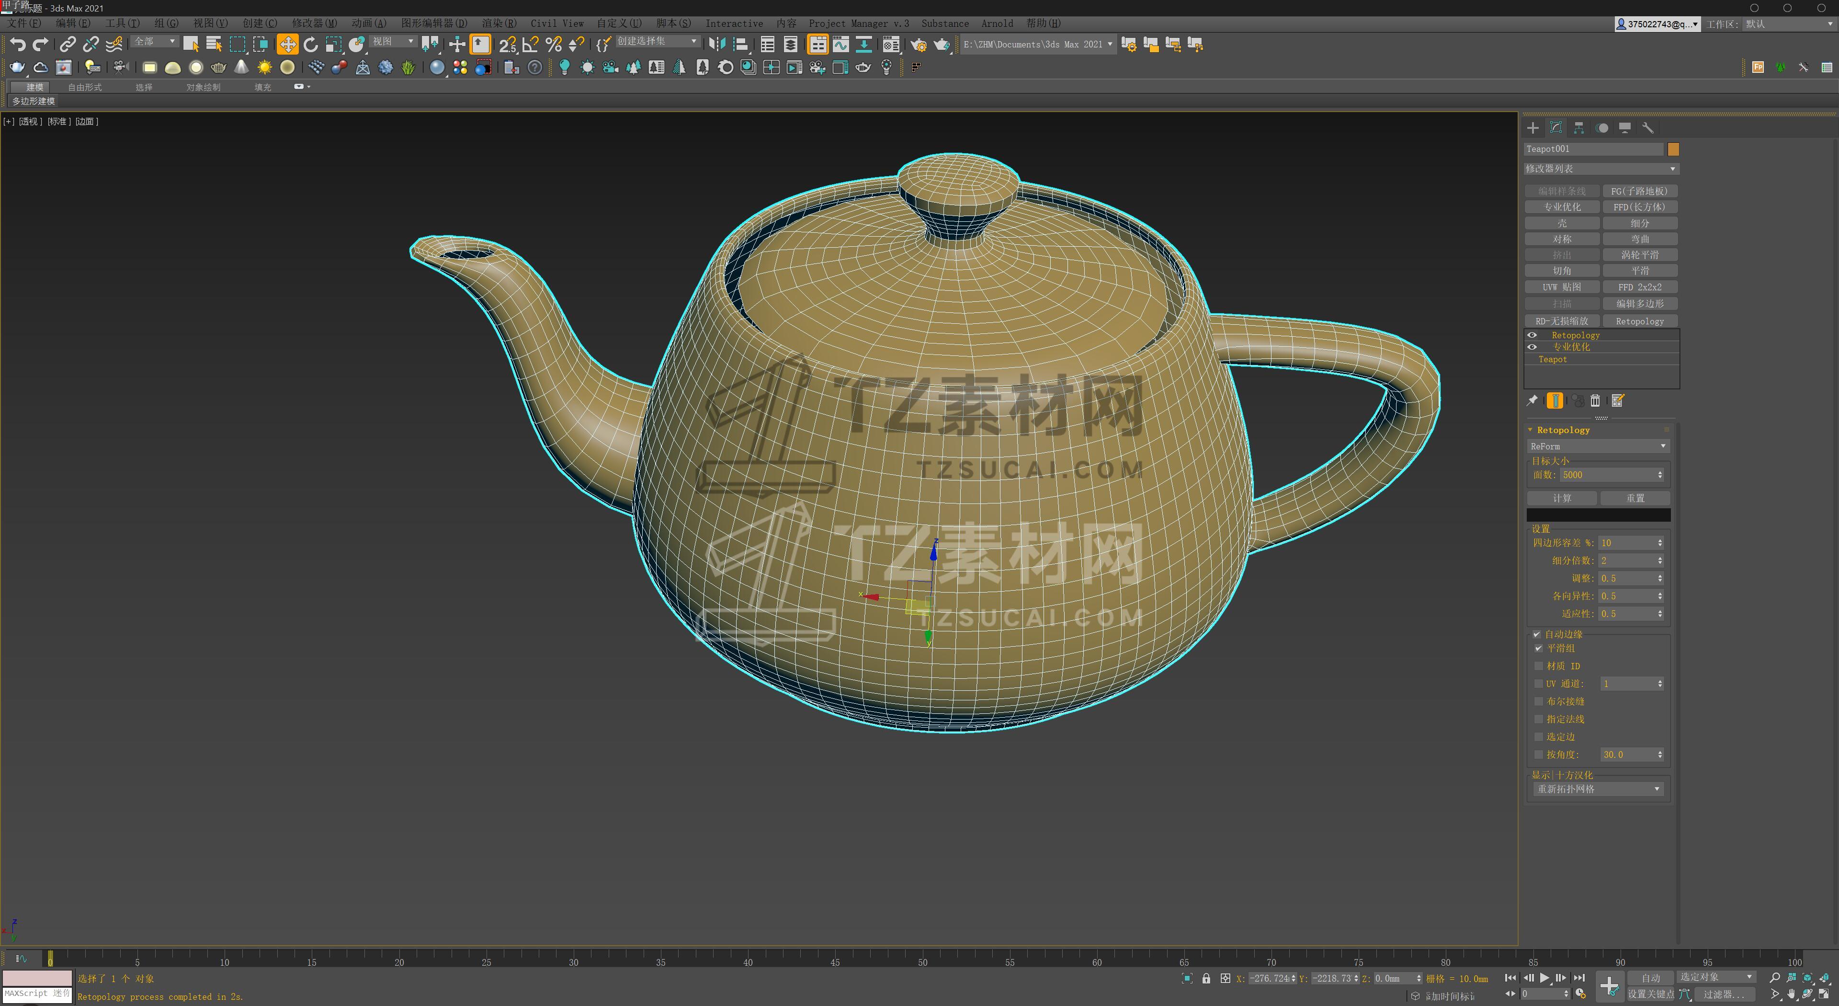Image resolution: width=1839 pixels, height=1006 pixels.
Task: Open the 重新拓扑网格 display dropdown
Action: [x=1598, y=789]
